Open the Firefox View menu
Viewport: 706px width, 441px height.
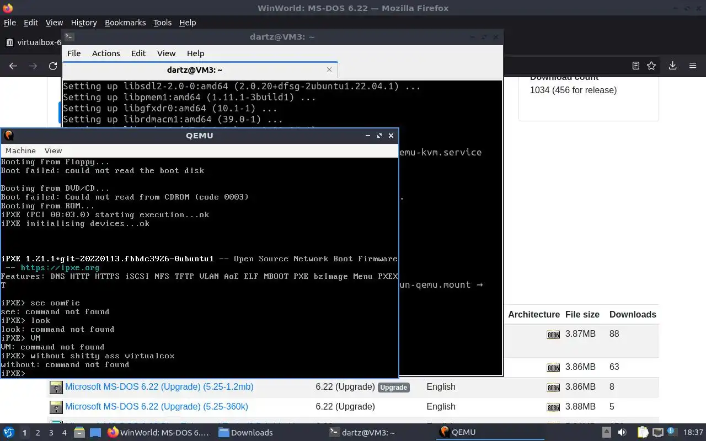pos(54,23)
